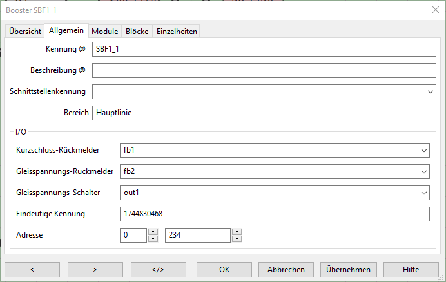Expand the Schnittstellenkennung dropdown
This screenshot has width=446, height=282.
431,91
